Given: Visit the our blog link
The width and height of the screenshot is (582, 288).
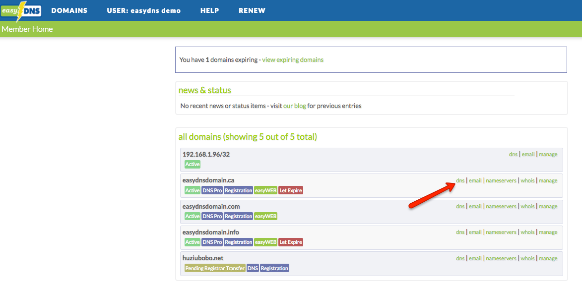Looking at the screenshot, I should point(294,106).
